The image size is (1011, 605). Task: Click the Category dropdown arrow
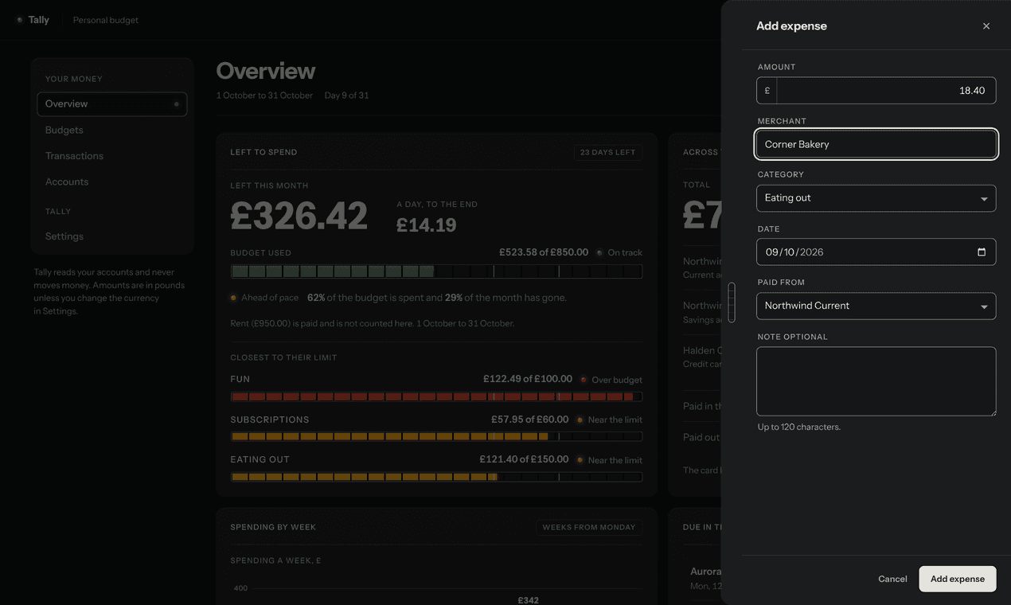click(x=984, y=199)
